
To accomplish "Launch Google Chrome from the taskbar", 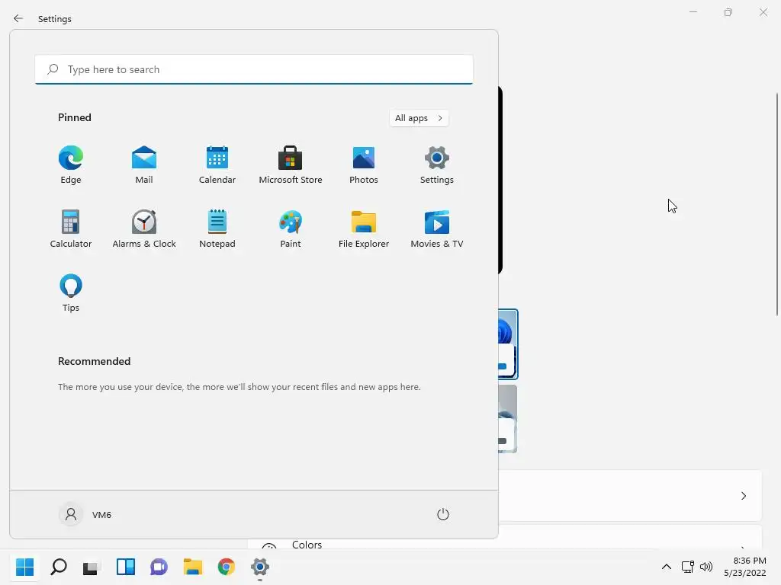I will pyautogui.click(x=226, y=567).
